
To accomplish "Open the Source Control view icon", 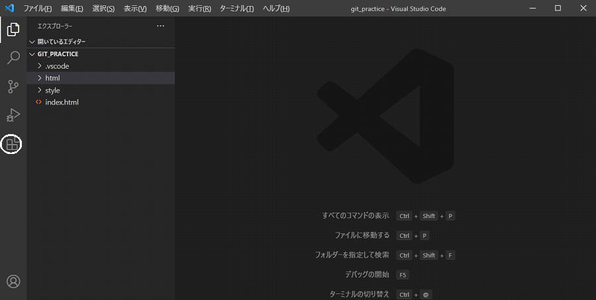I will [13, 87].
